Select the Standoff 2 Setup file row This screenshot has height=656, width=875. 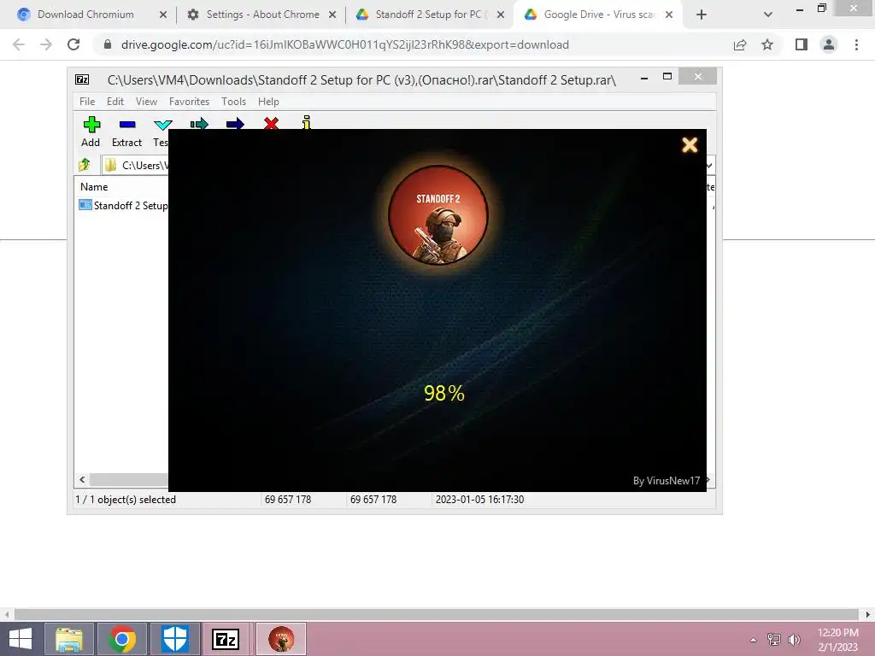(123, 205)
